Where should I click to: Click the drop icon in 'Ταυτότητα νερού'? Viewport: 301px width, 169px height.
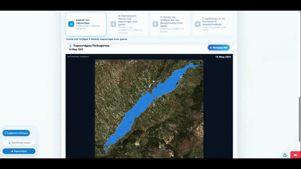pos(10,143)
